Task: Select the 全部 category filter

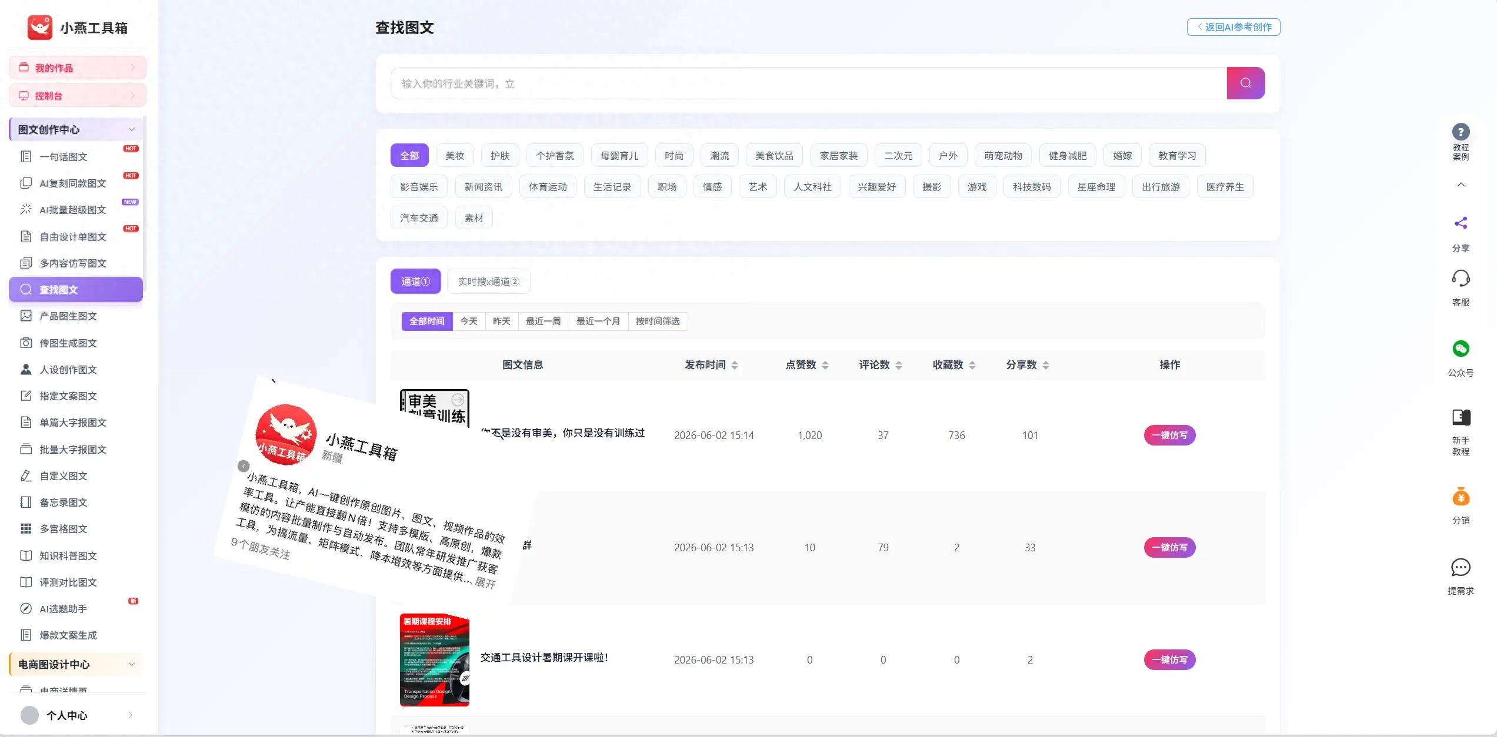Action: coord(409,155)
